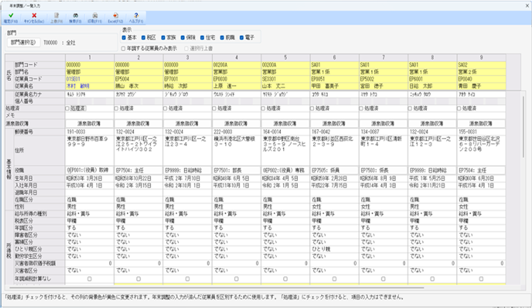Tick 年調減税計算なし checkbox in column 5
The image size is (532, 308).
(285, 279)
